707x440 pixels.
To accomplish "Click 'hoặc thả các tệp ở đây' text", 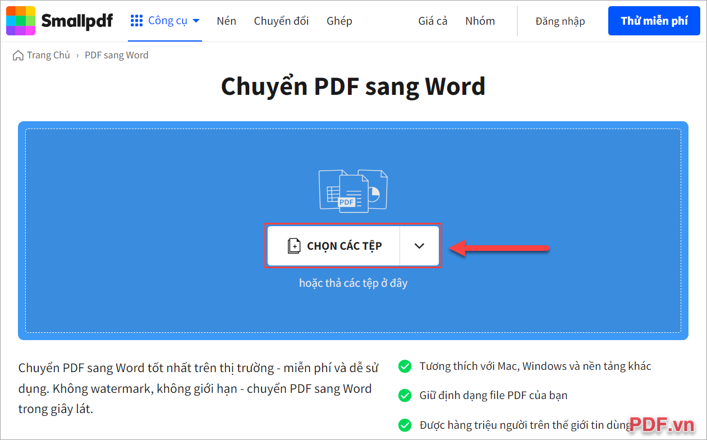I will [353, 283].
